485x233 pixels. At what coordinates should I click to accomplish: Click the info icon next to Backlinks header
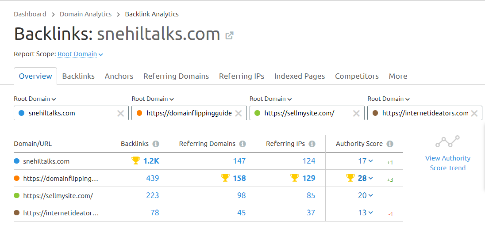156,144
